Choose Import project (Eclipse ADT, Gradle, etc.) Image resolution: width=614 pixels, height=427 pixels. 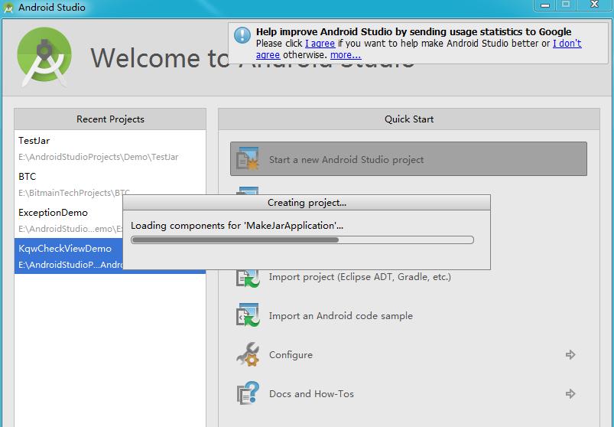coord(359,277)
